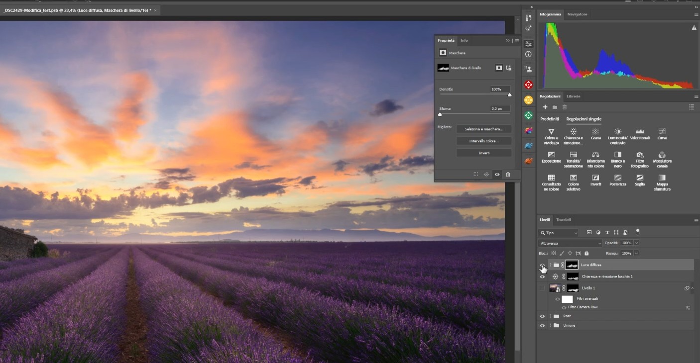This screenshot has height=363, width=700.
Task: Open the Attraversa blend mode dropdown
Action: pos(570,243)
